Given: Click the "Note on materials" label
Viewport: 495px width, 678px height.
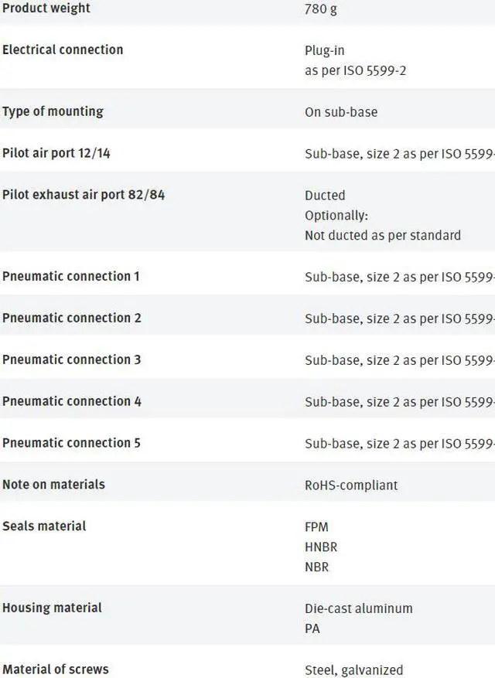Looking at the screenshot, I should point(53,485).
